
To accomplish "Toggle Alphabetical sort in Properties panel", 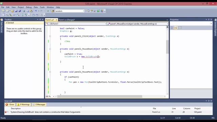I will pos(176,28).
